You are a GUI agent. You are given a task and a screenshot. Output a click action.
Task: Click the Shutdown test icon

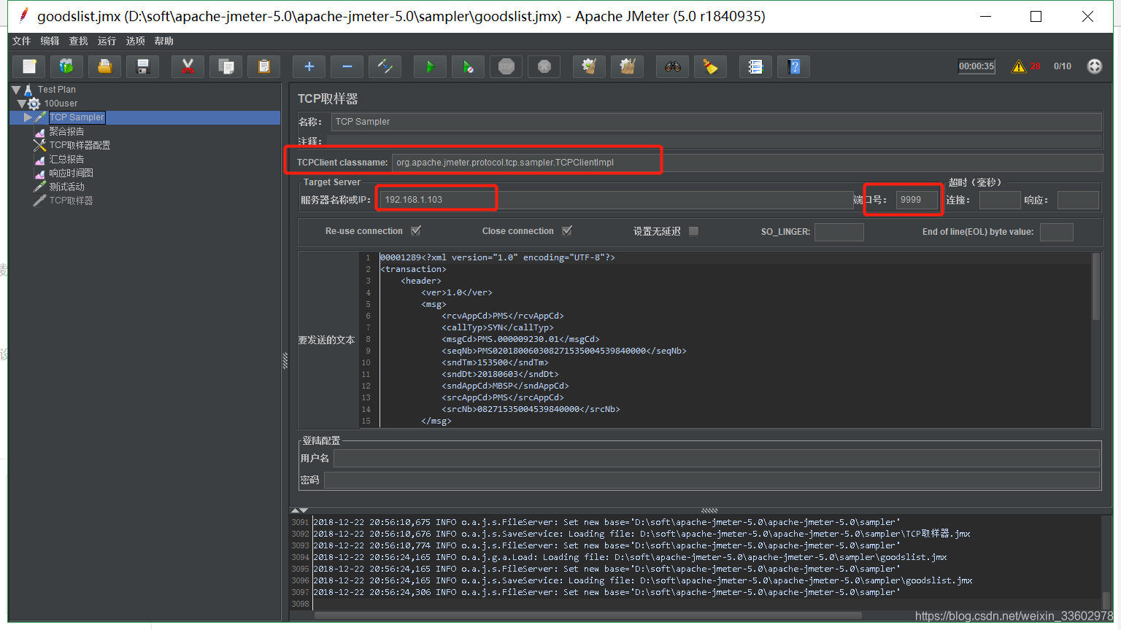click(x=544, y=66)
